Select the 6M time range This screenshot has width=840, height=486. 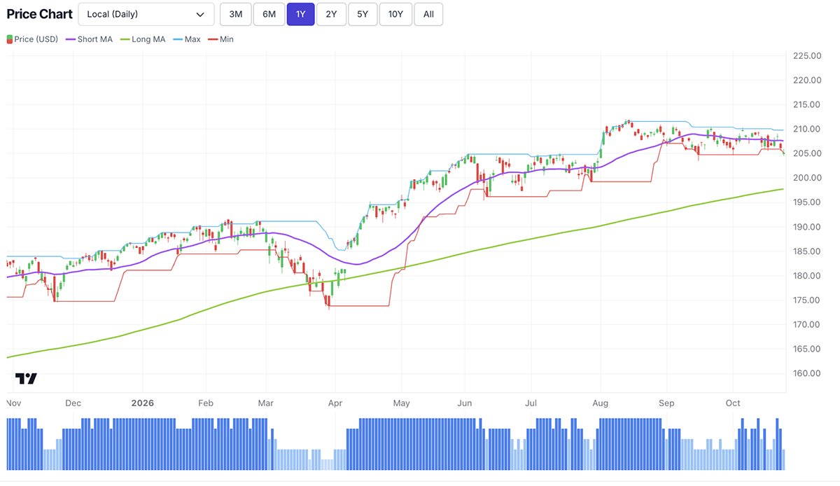tap(269, 14)
